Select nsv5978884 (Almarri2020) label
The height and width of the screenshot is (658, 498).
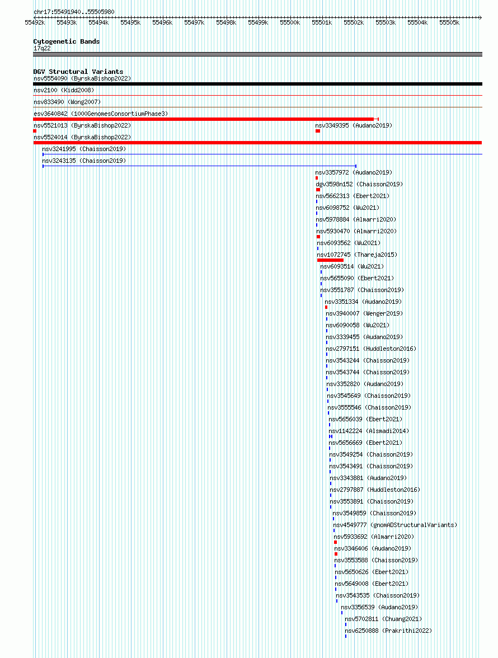pos(356,219)
